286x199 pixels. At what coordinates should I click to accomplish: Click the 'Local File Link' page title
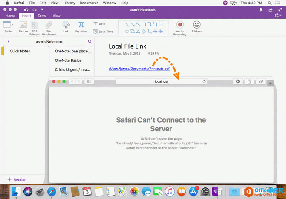[127, 46]
